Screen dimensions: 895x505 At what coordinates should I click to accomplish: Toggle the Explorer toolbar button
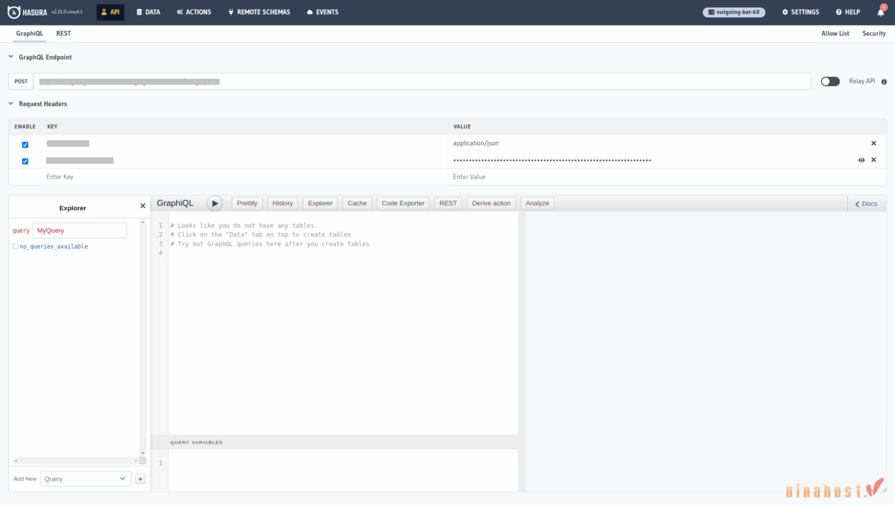click(x=320, y=203)
